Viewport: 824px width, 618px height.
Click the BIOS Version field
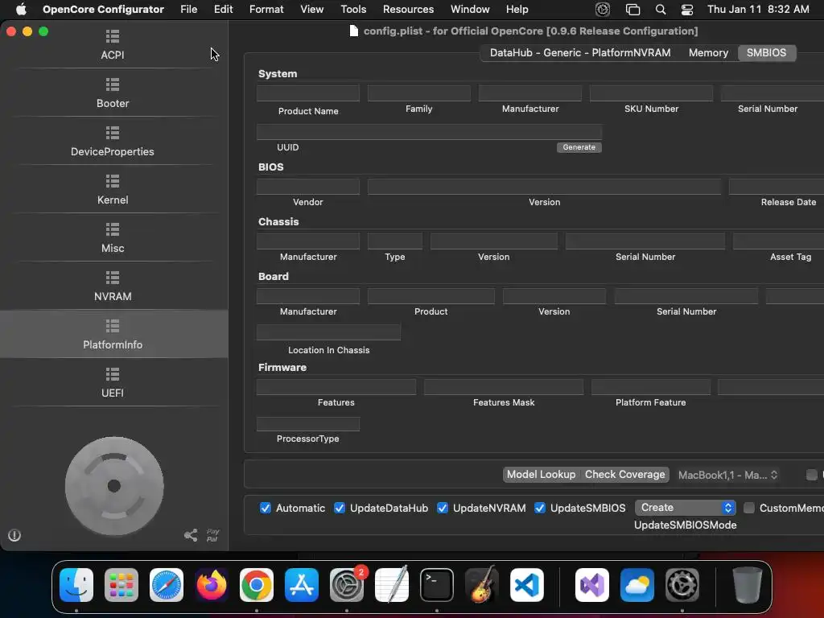pyautogui.click(x=545, y=187)
